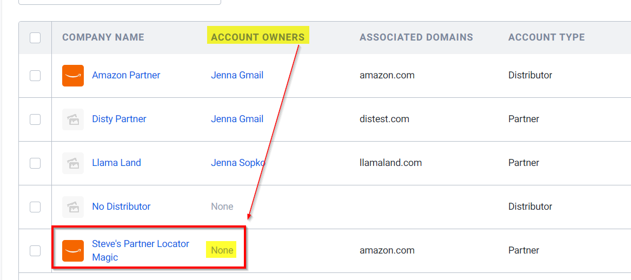Open the Disty Partner company link
The height and width of the screenshot is (280, 631).
tap(119, 119)
